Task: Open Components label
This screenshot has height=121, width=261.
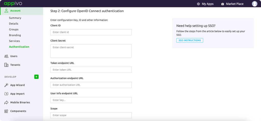Action: click(18, 111)
